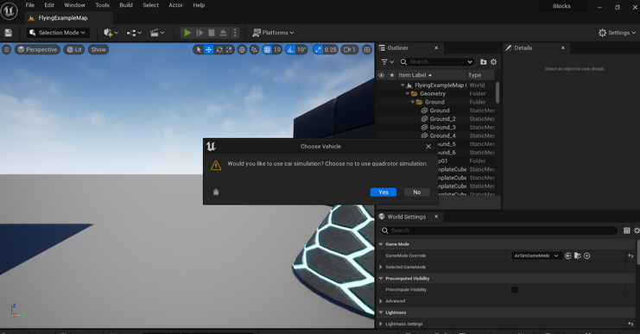Browse to the GameMode asset in the Content Browser
Image resolution: width=640 pixels, height=334 pixels.
pos(578,255)
